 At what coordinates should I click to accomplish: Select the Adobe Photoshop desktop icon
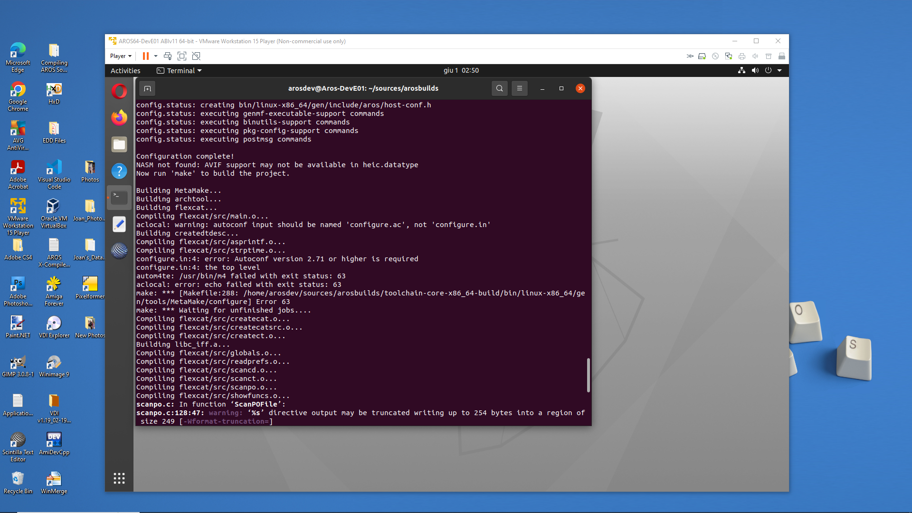tap(18, 291)
